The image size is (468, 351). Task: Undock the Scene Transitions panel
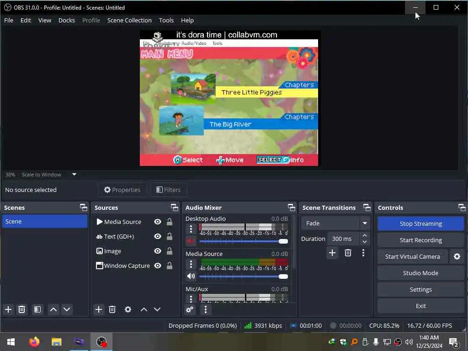[x=367, y=207]
